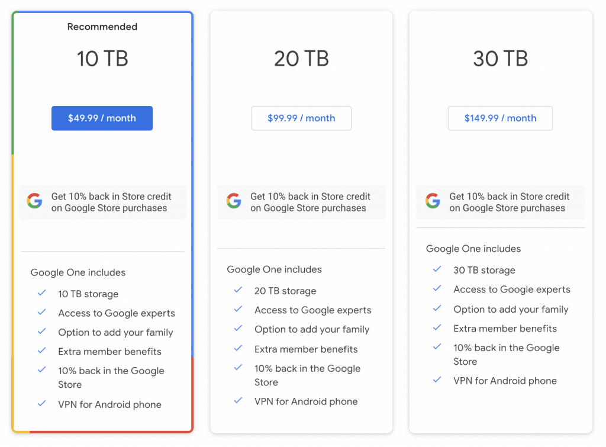The width and height of the screenshot is (606, 447).
Task: Click the Recommended label
Action: pyautogui.click(x=102, y=26)
